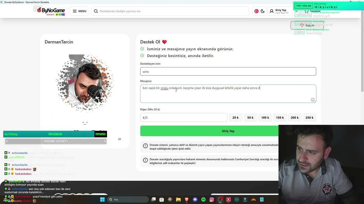Click the report flag icon on streamer card
This screenshot has width=364, height=204.
120,139
